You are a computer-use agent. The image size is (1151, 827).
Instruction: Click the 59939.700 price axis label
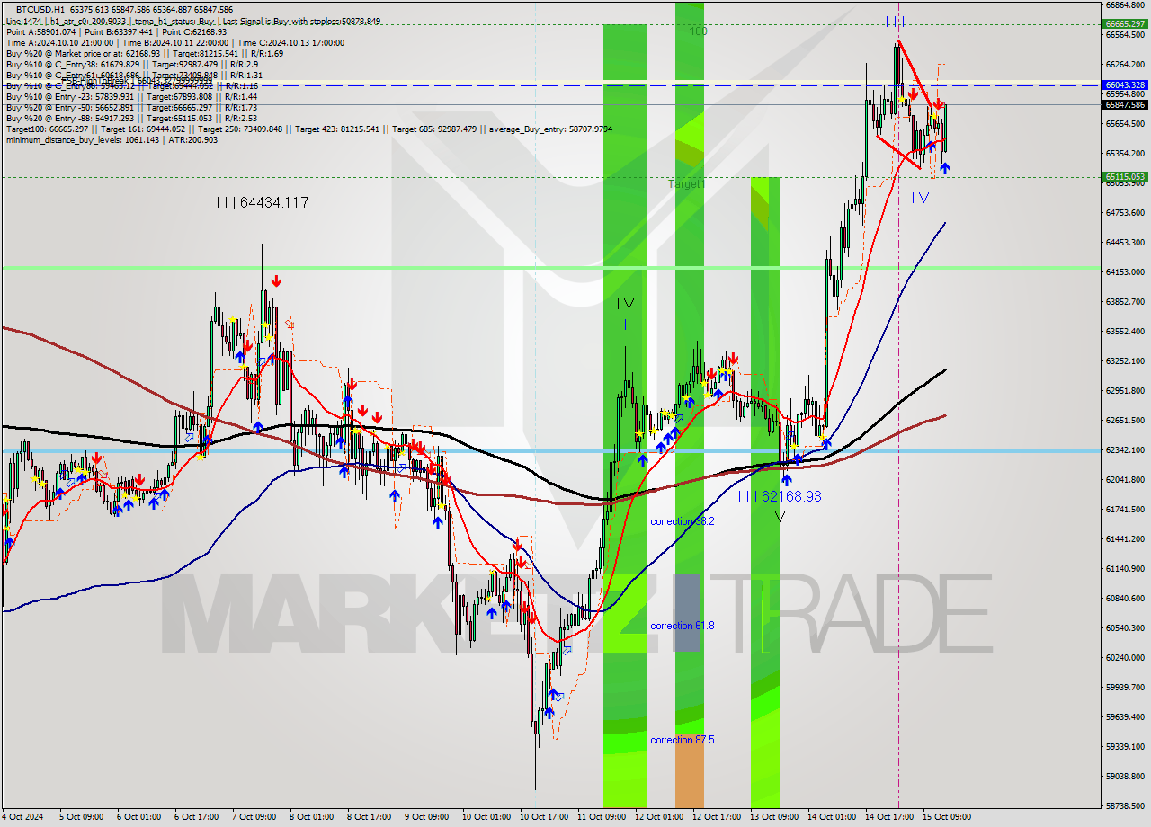click(1124, 688)
